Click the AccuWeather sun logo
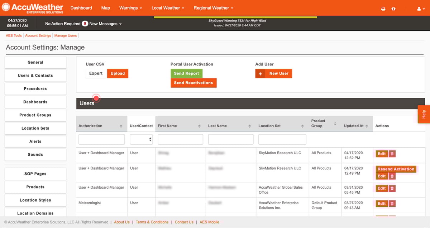Image resolution: width=430 pixels, height=228 pixels. [x=6, y=8]
